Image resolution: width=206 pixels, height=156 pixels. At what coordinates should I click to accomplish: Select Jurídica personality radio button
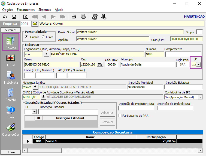[x=26, y=37]
